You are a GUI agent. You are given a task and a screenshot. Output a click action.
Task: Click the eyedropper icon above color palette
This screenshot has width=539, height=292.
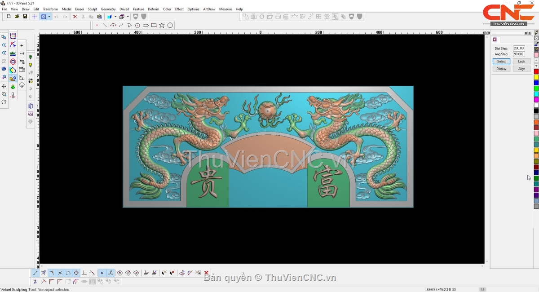(536, 44)
